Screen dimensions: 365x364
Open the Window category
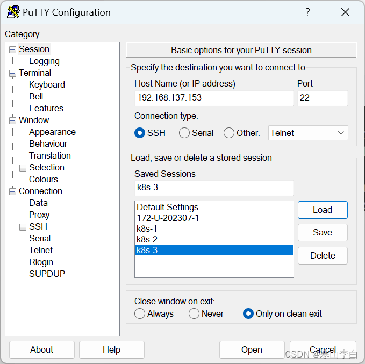(34, 120)
